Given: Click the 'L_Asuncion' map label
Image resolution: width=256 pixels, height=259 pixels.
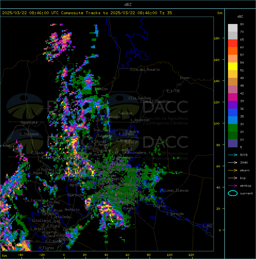Looking at the screenshot, I should pos(140,120).
